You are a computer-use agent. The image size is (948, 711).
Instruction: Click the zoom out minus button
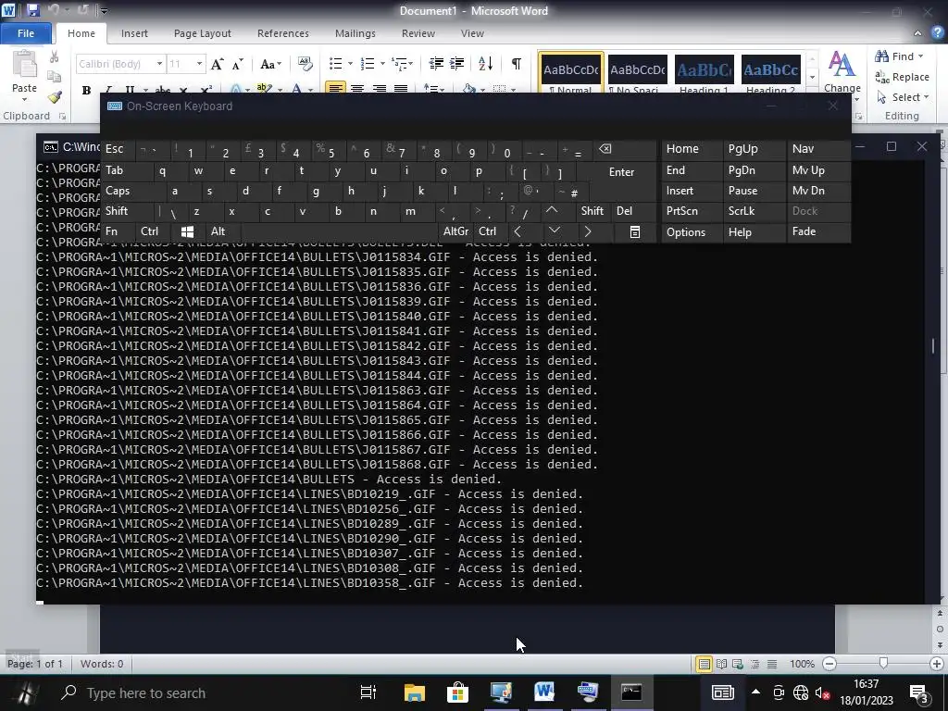click(829, 664)
